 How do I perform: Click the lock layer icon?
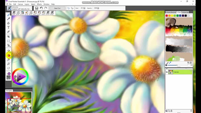pos(171,111)
